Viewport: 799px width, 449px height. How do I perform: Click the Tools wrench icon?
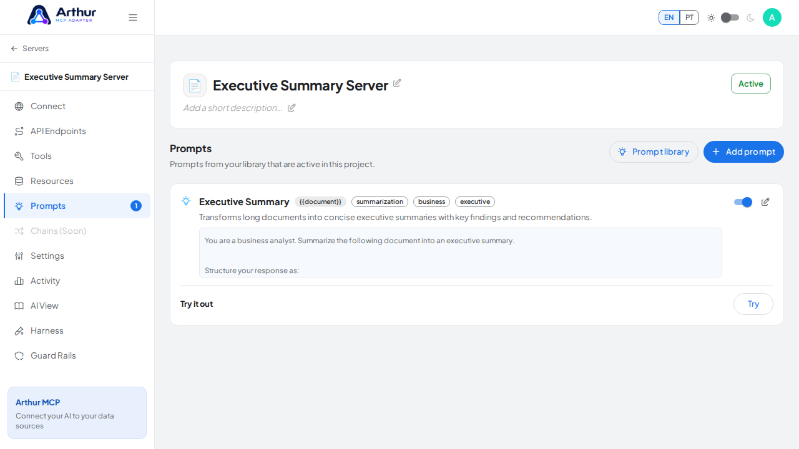click(x=19, y=156)
